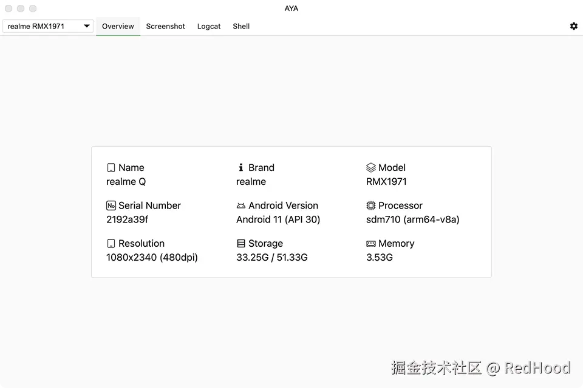Click the brand value realme

pos(251,181)
